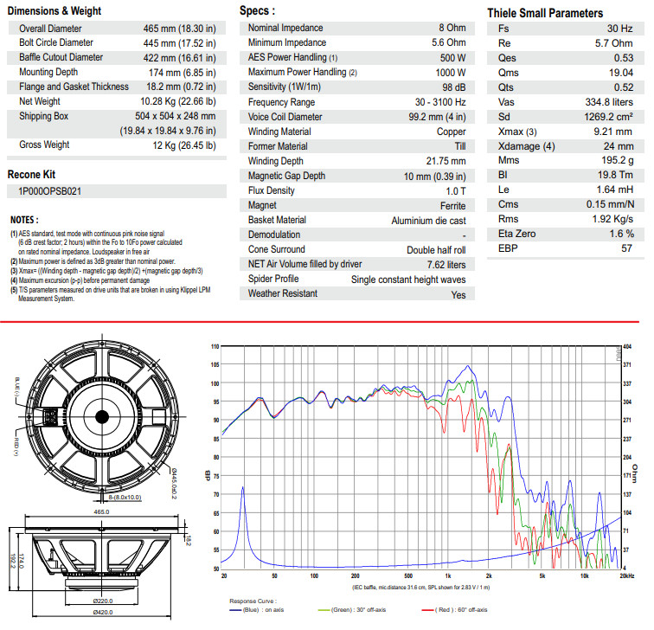Click note (5) about Klippel LPM
Screen dimensions: 654x630
point(111,294)
